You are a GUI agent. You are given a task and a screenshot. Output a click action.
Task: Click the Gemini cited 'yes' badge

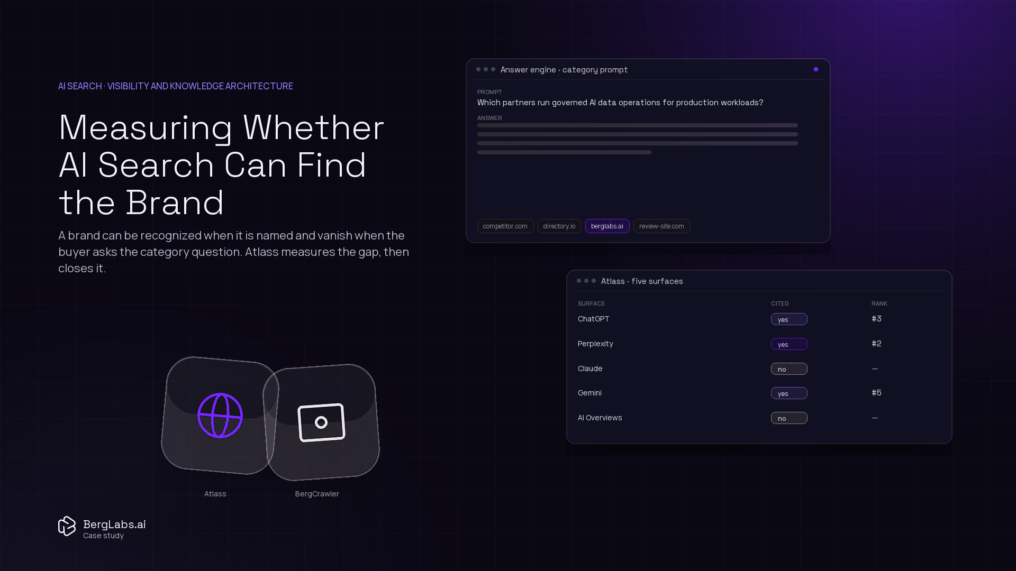[x=789, y=393]
